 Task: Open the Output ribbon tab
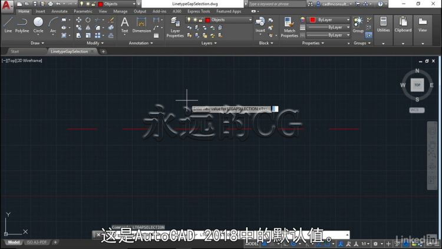click(140, 11)
